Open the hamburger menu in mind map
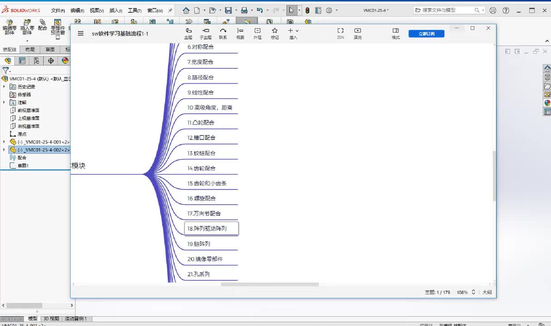This screenshot has width=551, height=326. point(81,34)
